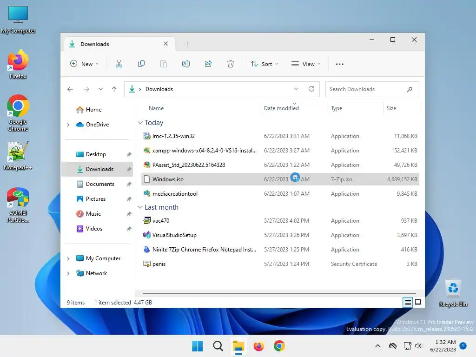476x357 pixels.
Task: Click the File Explorer taskbar icon
Action: [x=238, y=346]
